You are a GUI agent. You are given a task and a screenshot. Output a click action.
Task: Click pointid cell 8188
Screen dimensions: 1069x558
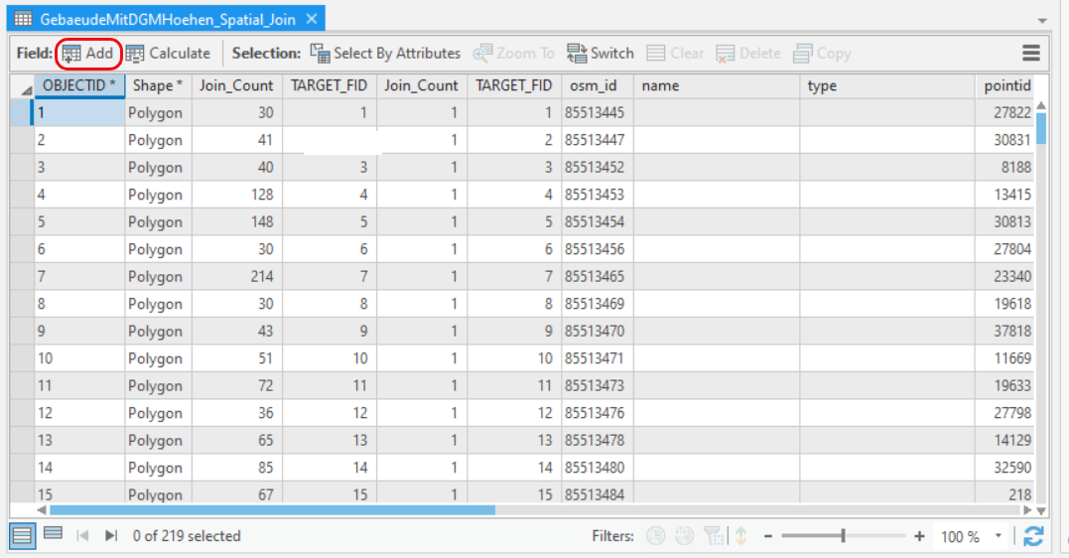(x=1004, y=167)
